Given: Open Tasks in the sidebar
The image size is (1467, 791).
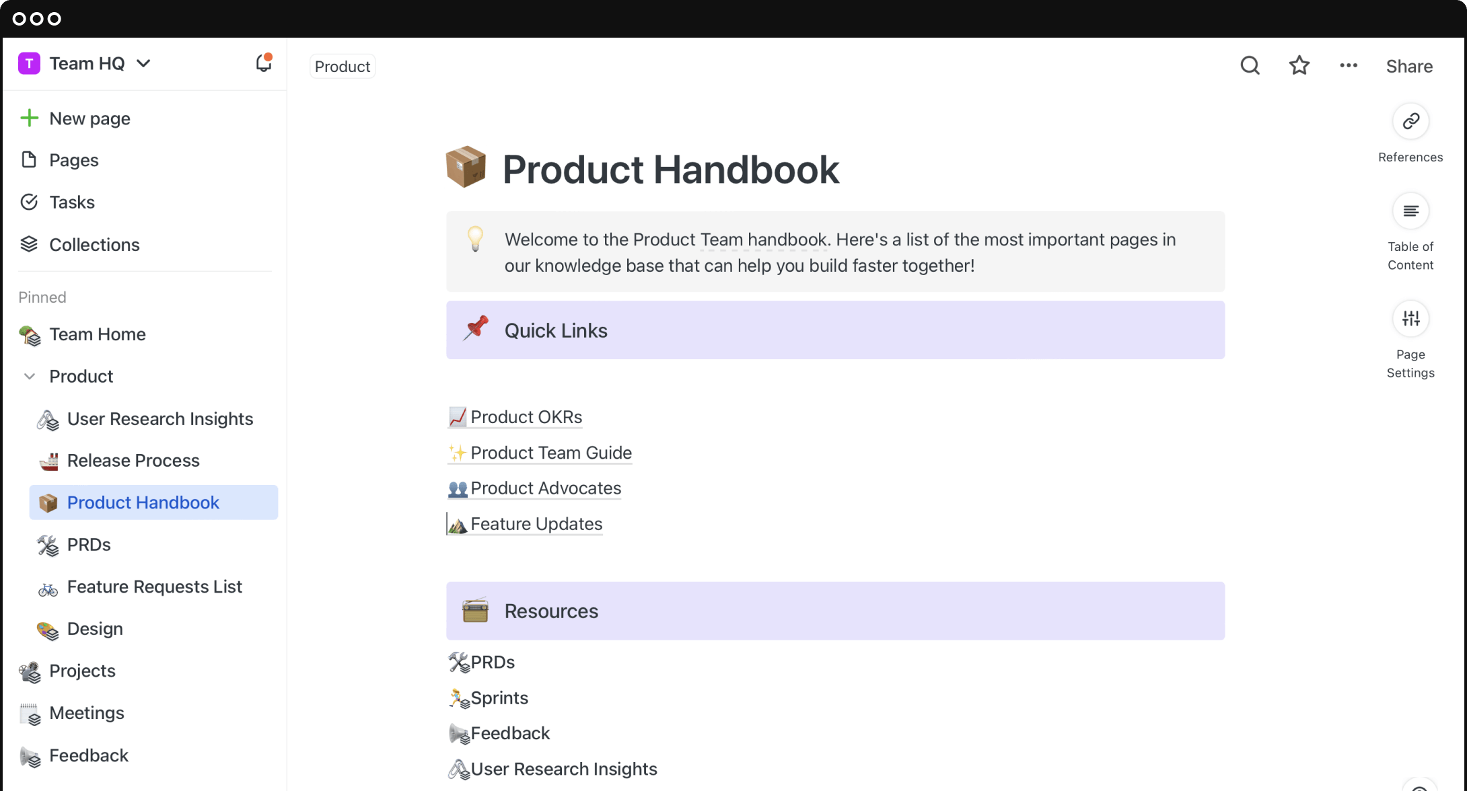Looking at the screenshot, I should (71, 202).
